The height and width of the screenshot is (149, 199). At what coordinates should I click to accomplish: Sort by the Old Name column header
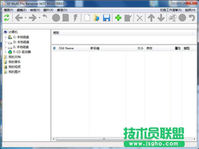pyautogui.click(x=66, y=48)
